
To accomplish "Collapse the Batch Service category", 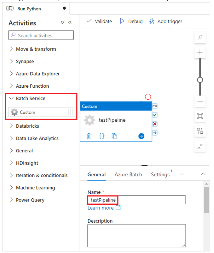I will 30,99.
